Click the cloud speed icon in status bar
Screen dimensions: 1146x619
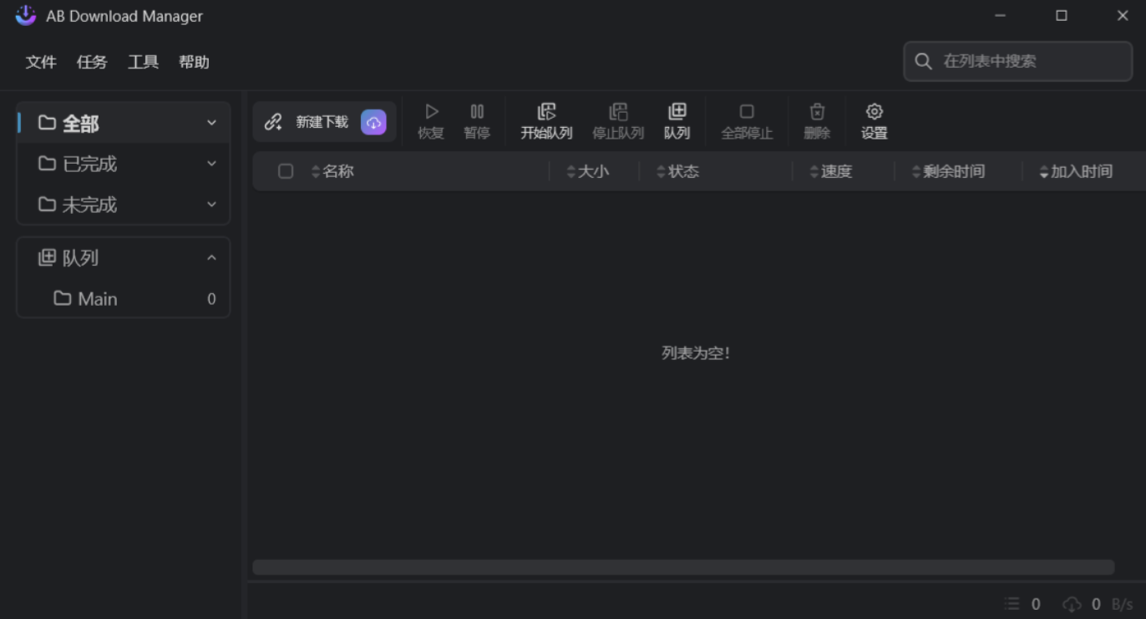[x=1072, y=603]
